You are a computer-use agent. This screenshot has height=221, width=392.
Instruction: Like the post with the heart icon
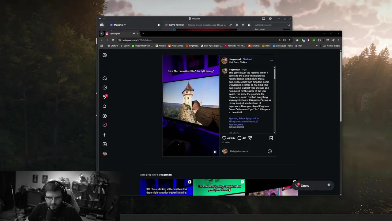click(x=224, y=138)
